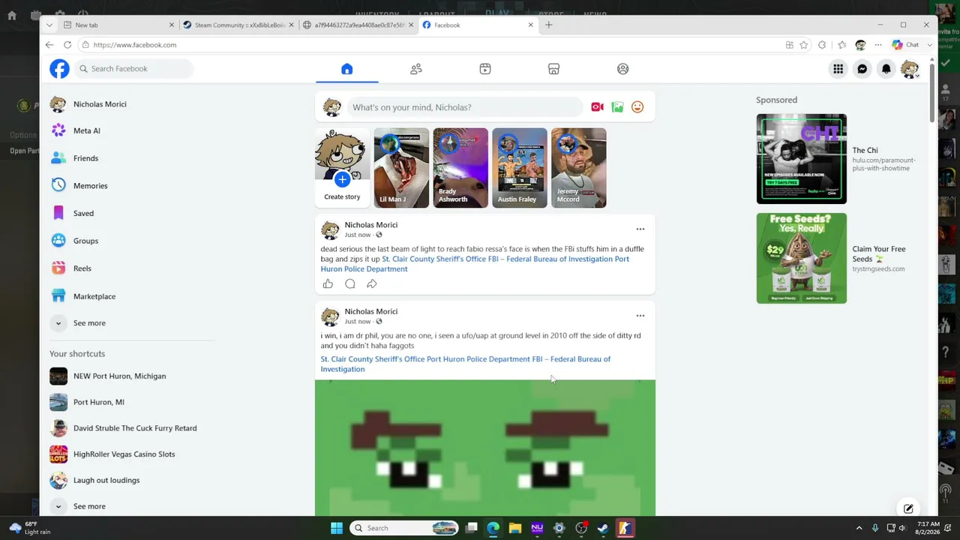Comment on the duffle bag post
Viewport: 960px width, 540px height.
349,283
